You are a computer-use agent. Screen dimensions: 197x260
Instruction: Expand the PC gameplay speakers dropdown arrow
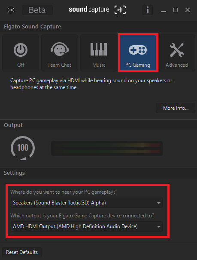click(x=159, y=203)
